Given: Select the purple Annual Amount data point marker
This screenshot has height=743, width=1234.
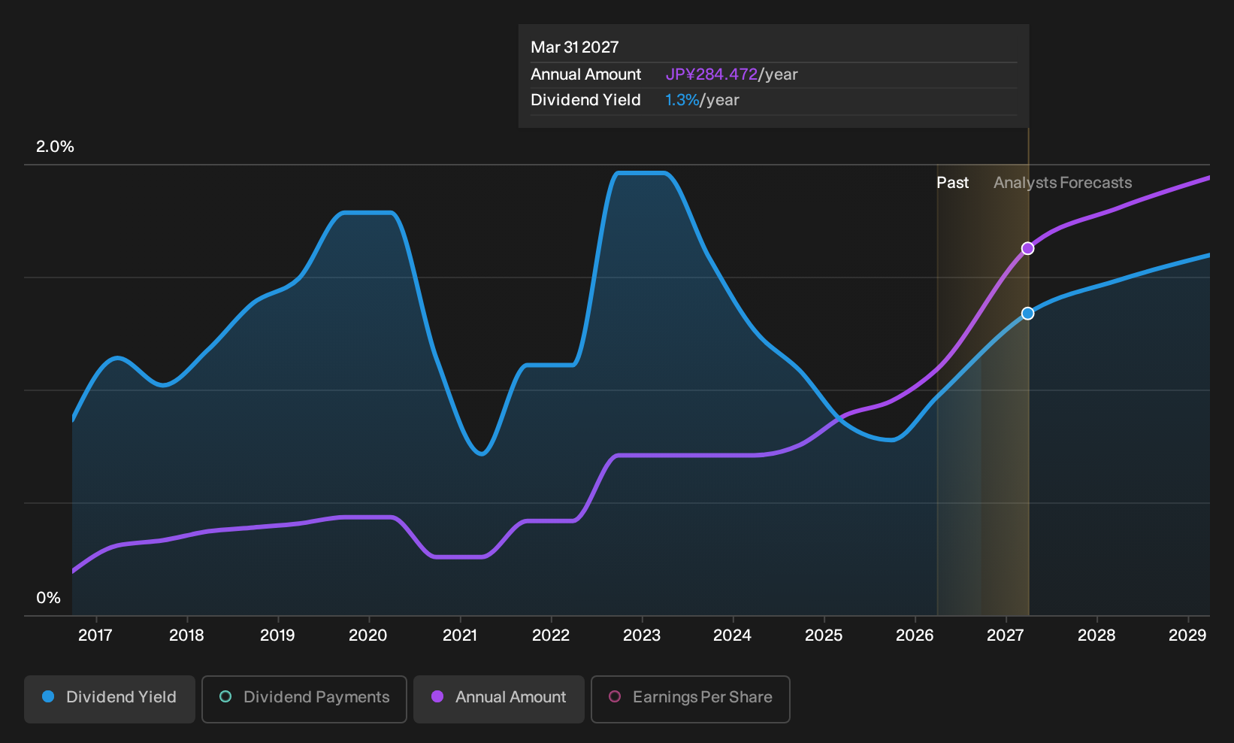Looking at the screenshot, I should click(x=1027, y=248).
